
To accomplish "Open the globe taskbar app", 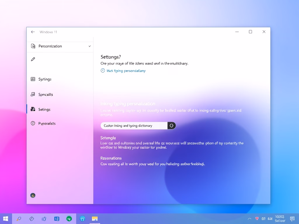I will (82, 219).
